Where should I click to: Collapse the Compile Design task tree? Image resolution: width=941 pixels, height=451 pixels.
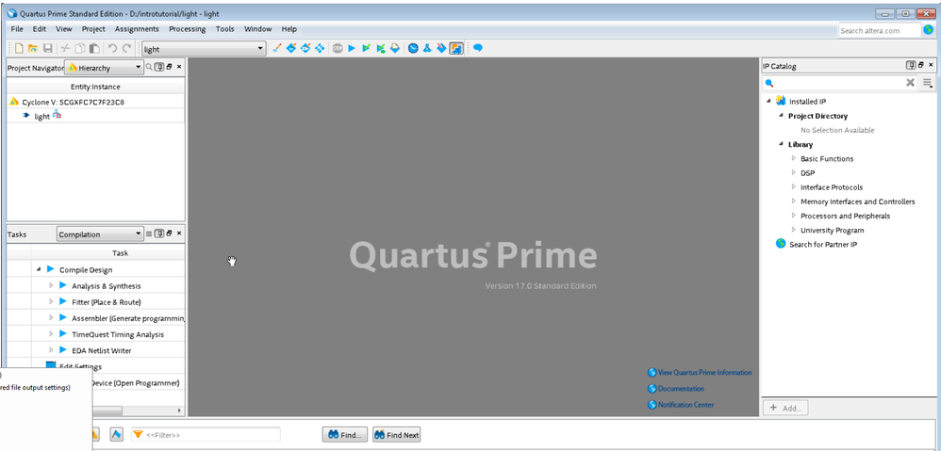[39, 269]
